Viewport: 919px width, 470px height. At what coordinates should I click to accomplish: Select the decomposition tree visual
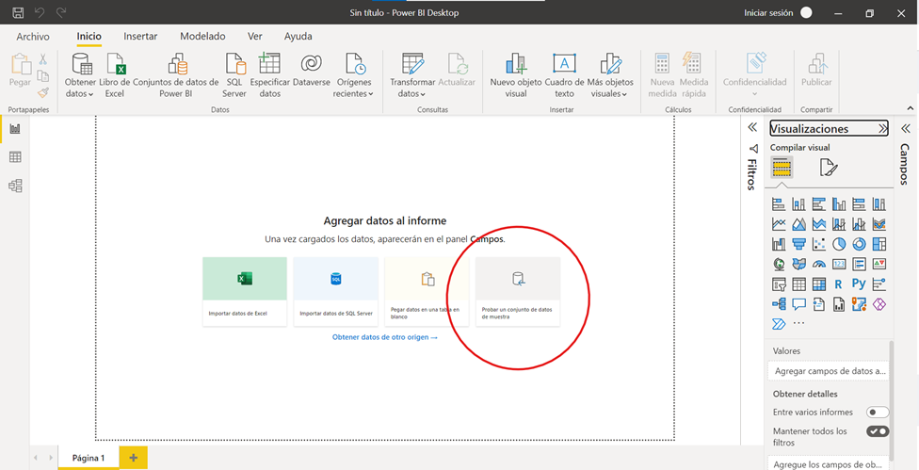pos(779,304)
